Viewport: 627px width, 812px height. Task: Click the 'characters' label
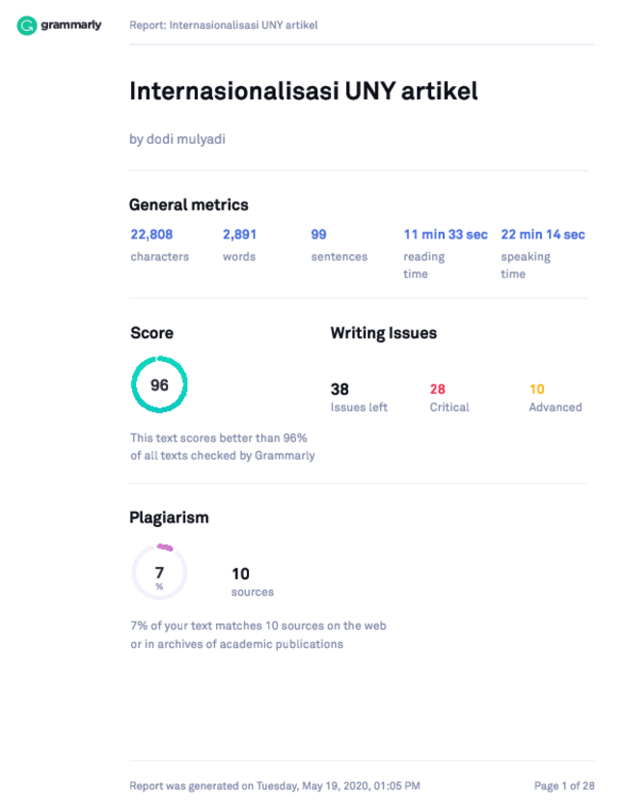(160, 256)
